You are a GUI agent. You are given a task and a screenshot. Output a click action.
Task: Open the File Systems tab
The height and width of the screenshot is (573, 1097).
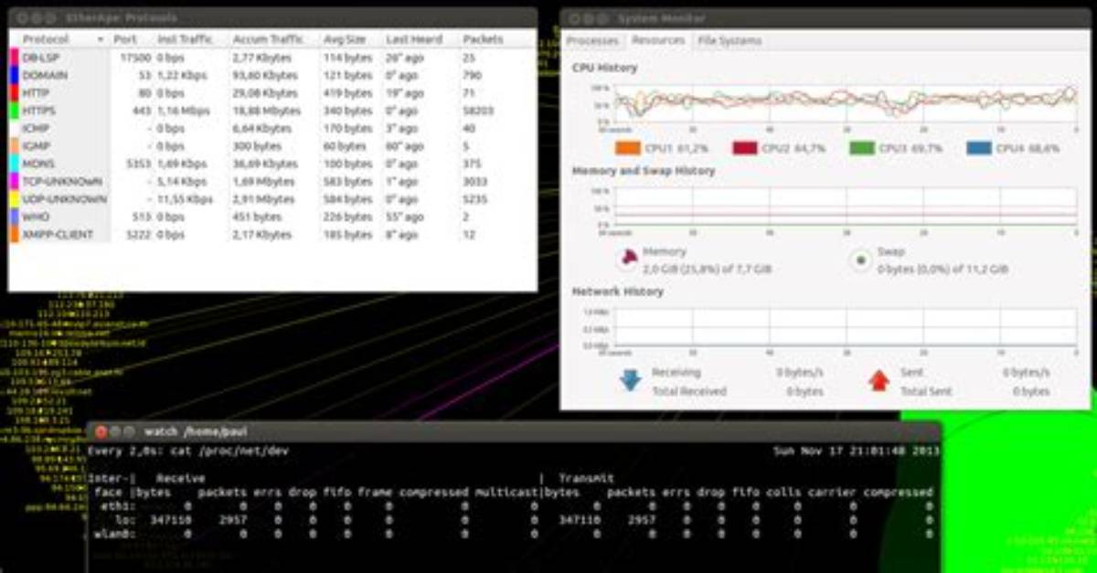pyautogui.click(x=730, y=40)
